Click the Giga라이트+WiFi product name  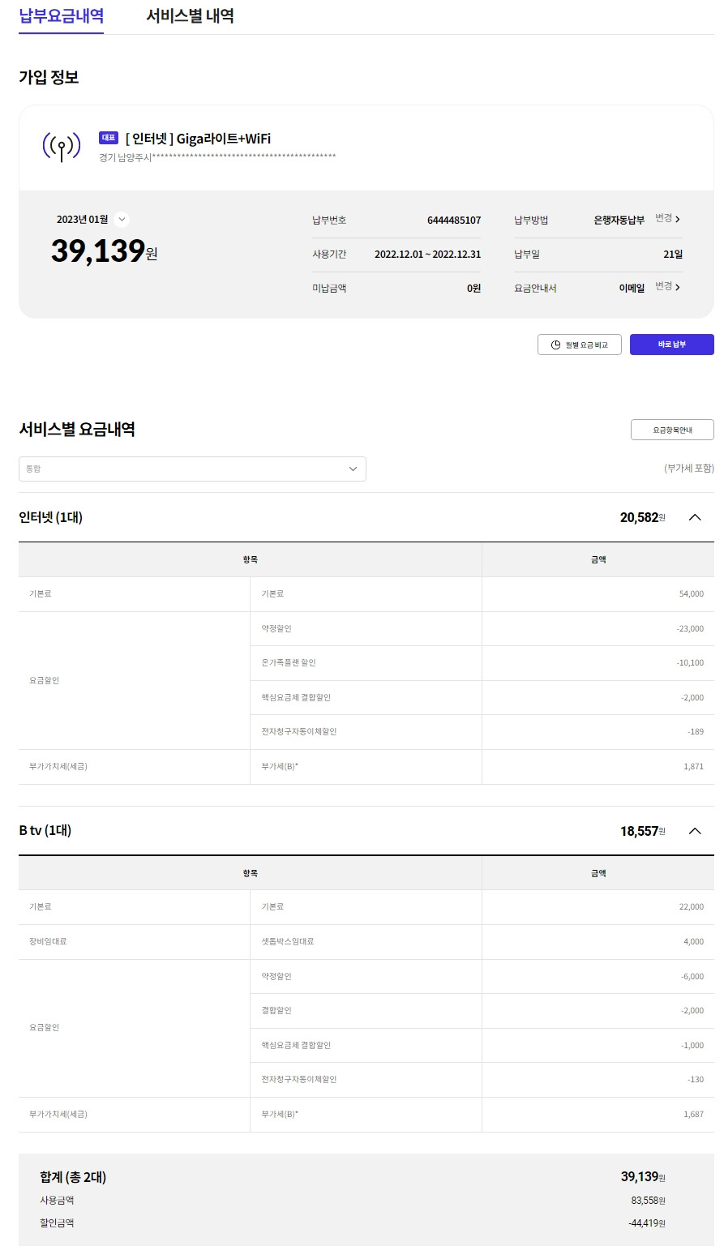pos(223,139)
